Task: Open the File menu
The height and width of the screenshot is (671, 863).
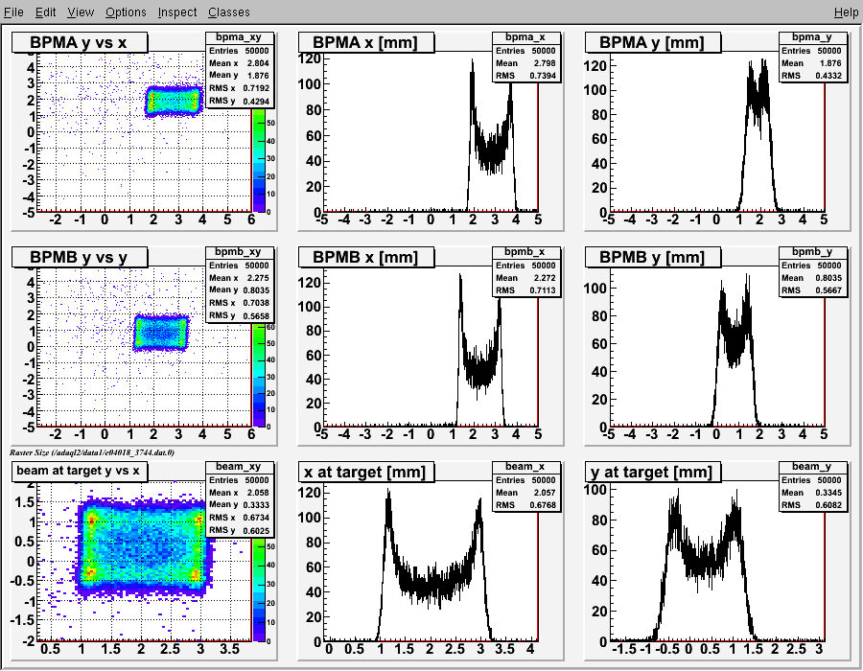Action: (x=13, y=12)
